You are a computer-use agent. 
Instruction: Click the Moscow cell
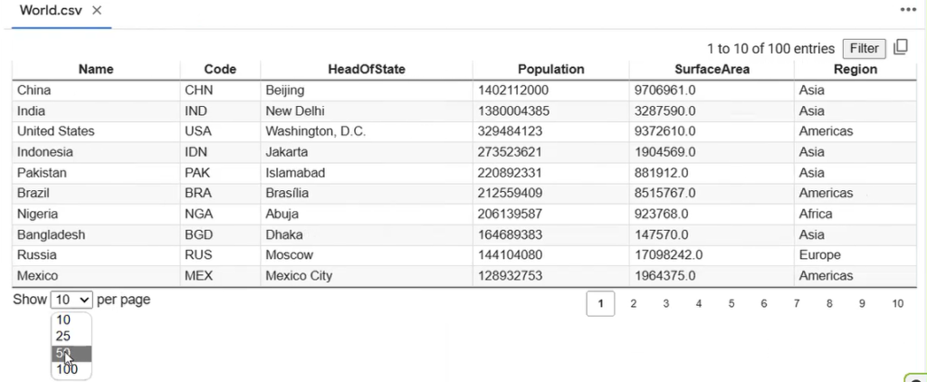(367, 255)
